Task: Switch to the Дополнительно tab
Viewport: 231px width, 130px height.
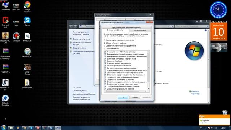Action: pyautogui.click(x=140, y=30)
